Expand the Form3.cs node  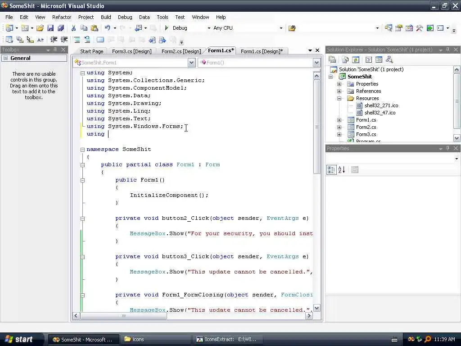[x=339, y=134]
